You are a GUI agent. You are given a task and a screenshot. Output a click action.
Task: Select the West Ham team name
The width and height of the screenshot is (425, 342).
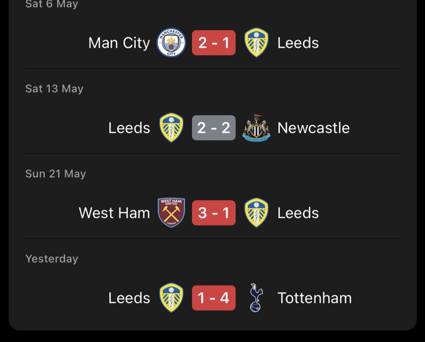(114, 213)
